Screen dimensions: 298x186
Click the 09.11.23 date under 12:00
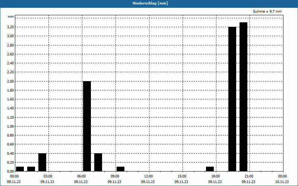(148, 182)
